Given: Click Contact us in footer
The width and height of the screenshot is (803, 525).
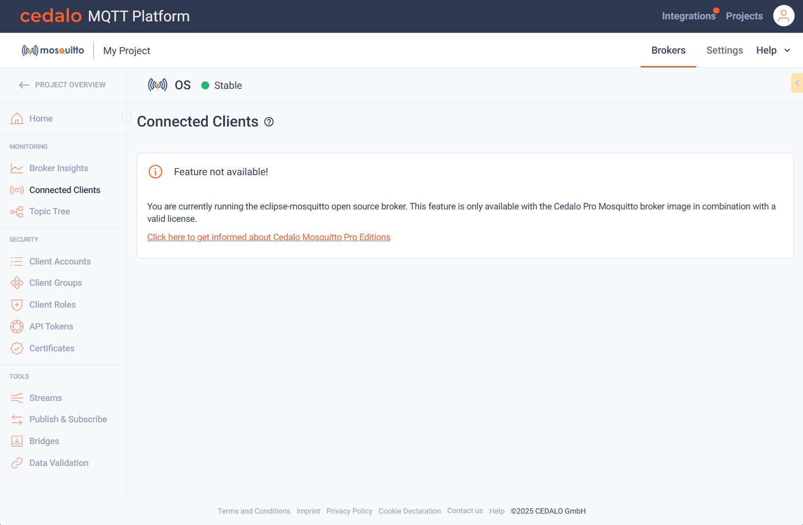Looking at the screenshot, I should point(465,511).
